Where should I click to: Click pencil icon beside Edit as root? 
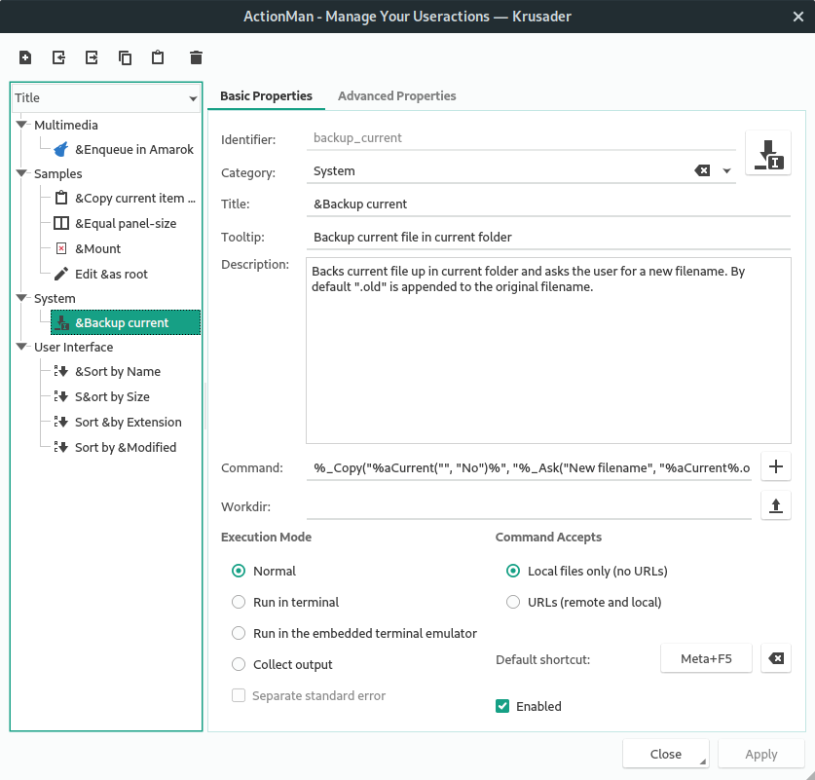[61, 274]
